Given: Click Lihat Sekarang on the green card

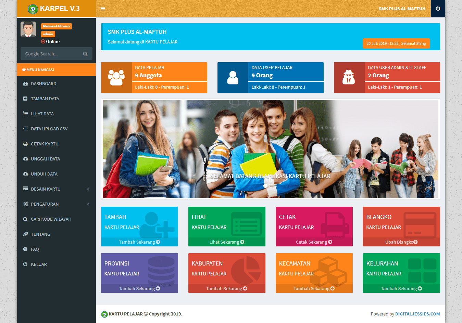Looking at the screenshot, I should pyautogui.click(x=226, y=242).
